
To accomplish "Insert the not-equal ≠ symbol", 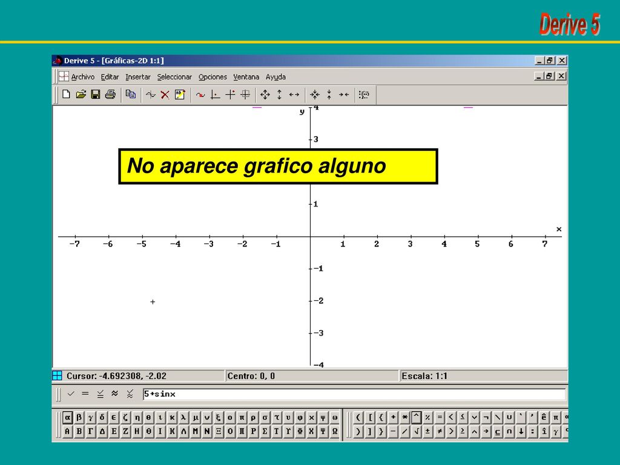I will pos(440,431).
